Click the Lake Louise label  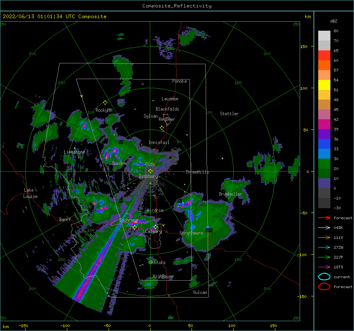coord(30,193)
